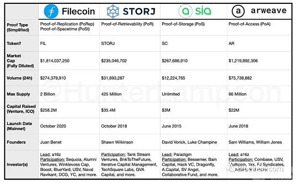Click the arweave circled 'a' logo
Viewport: 304px width, 183px height.
point(238,11)
